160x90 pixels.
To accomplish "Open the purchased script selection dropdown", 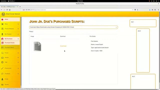I will coord(73,27).
